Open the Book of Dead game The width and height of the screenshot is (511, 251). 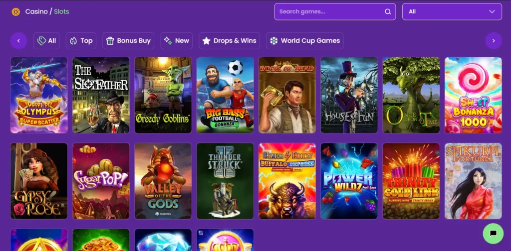tap(287, 95)
